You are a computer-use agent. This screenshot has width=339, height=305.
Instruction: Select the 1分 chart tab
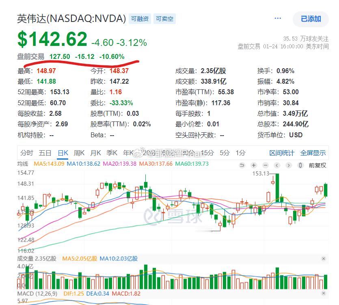[x=240, y=153]
